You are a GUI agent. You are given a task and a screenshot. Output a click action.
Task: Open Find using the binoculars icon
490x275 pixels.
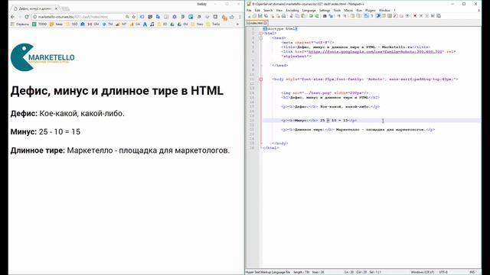(x=325, y=15)
